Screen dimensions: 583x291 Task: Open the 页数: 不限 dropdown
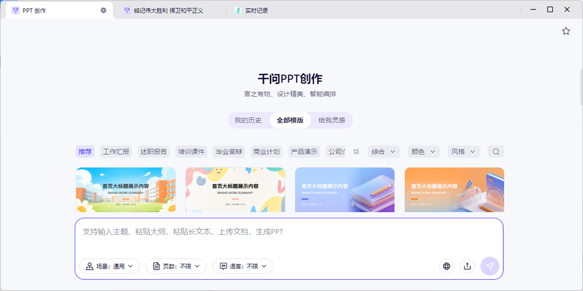pos(176,266)
